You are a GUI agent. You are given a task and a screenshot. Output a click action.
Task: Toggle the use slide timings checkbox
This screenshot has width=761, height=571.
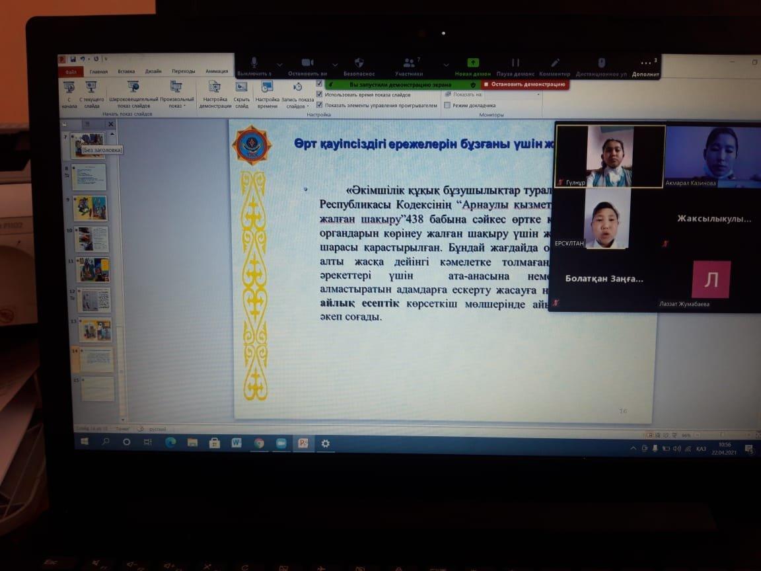point(320,95)
